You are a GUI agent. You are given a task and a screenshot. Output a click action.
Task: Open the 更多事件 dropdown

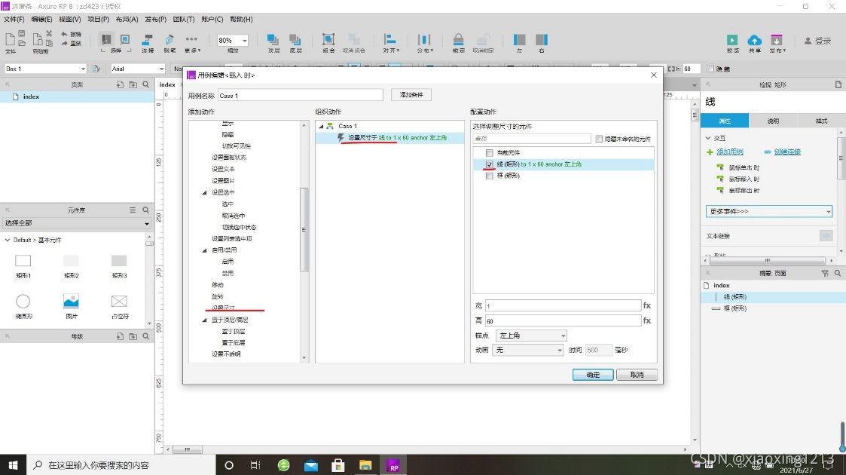point(769,211)
